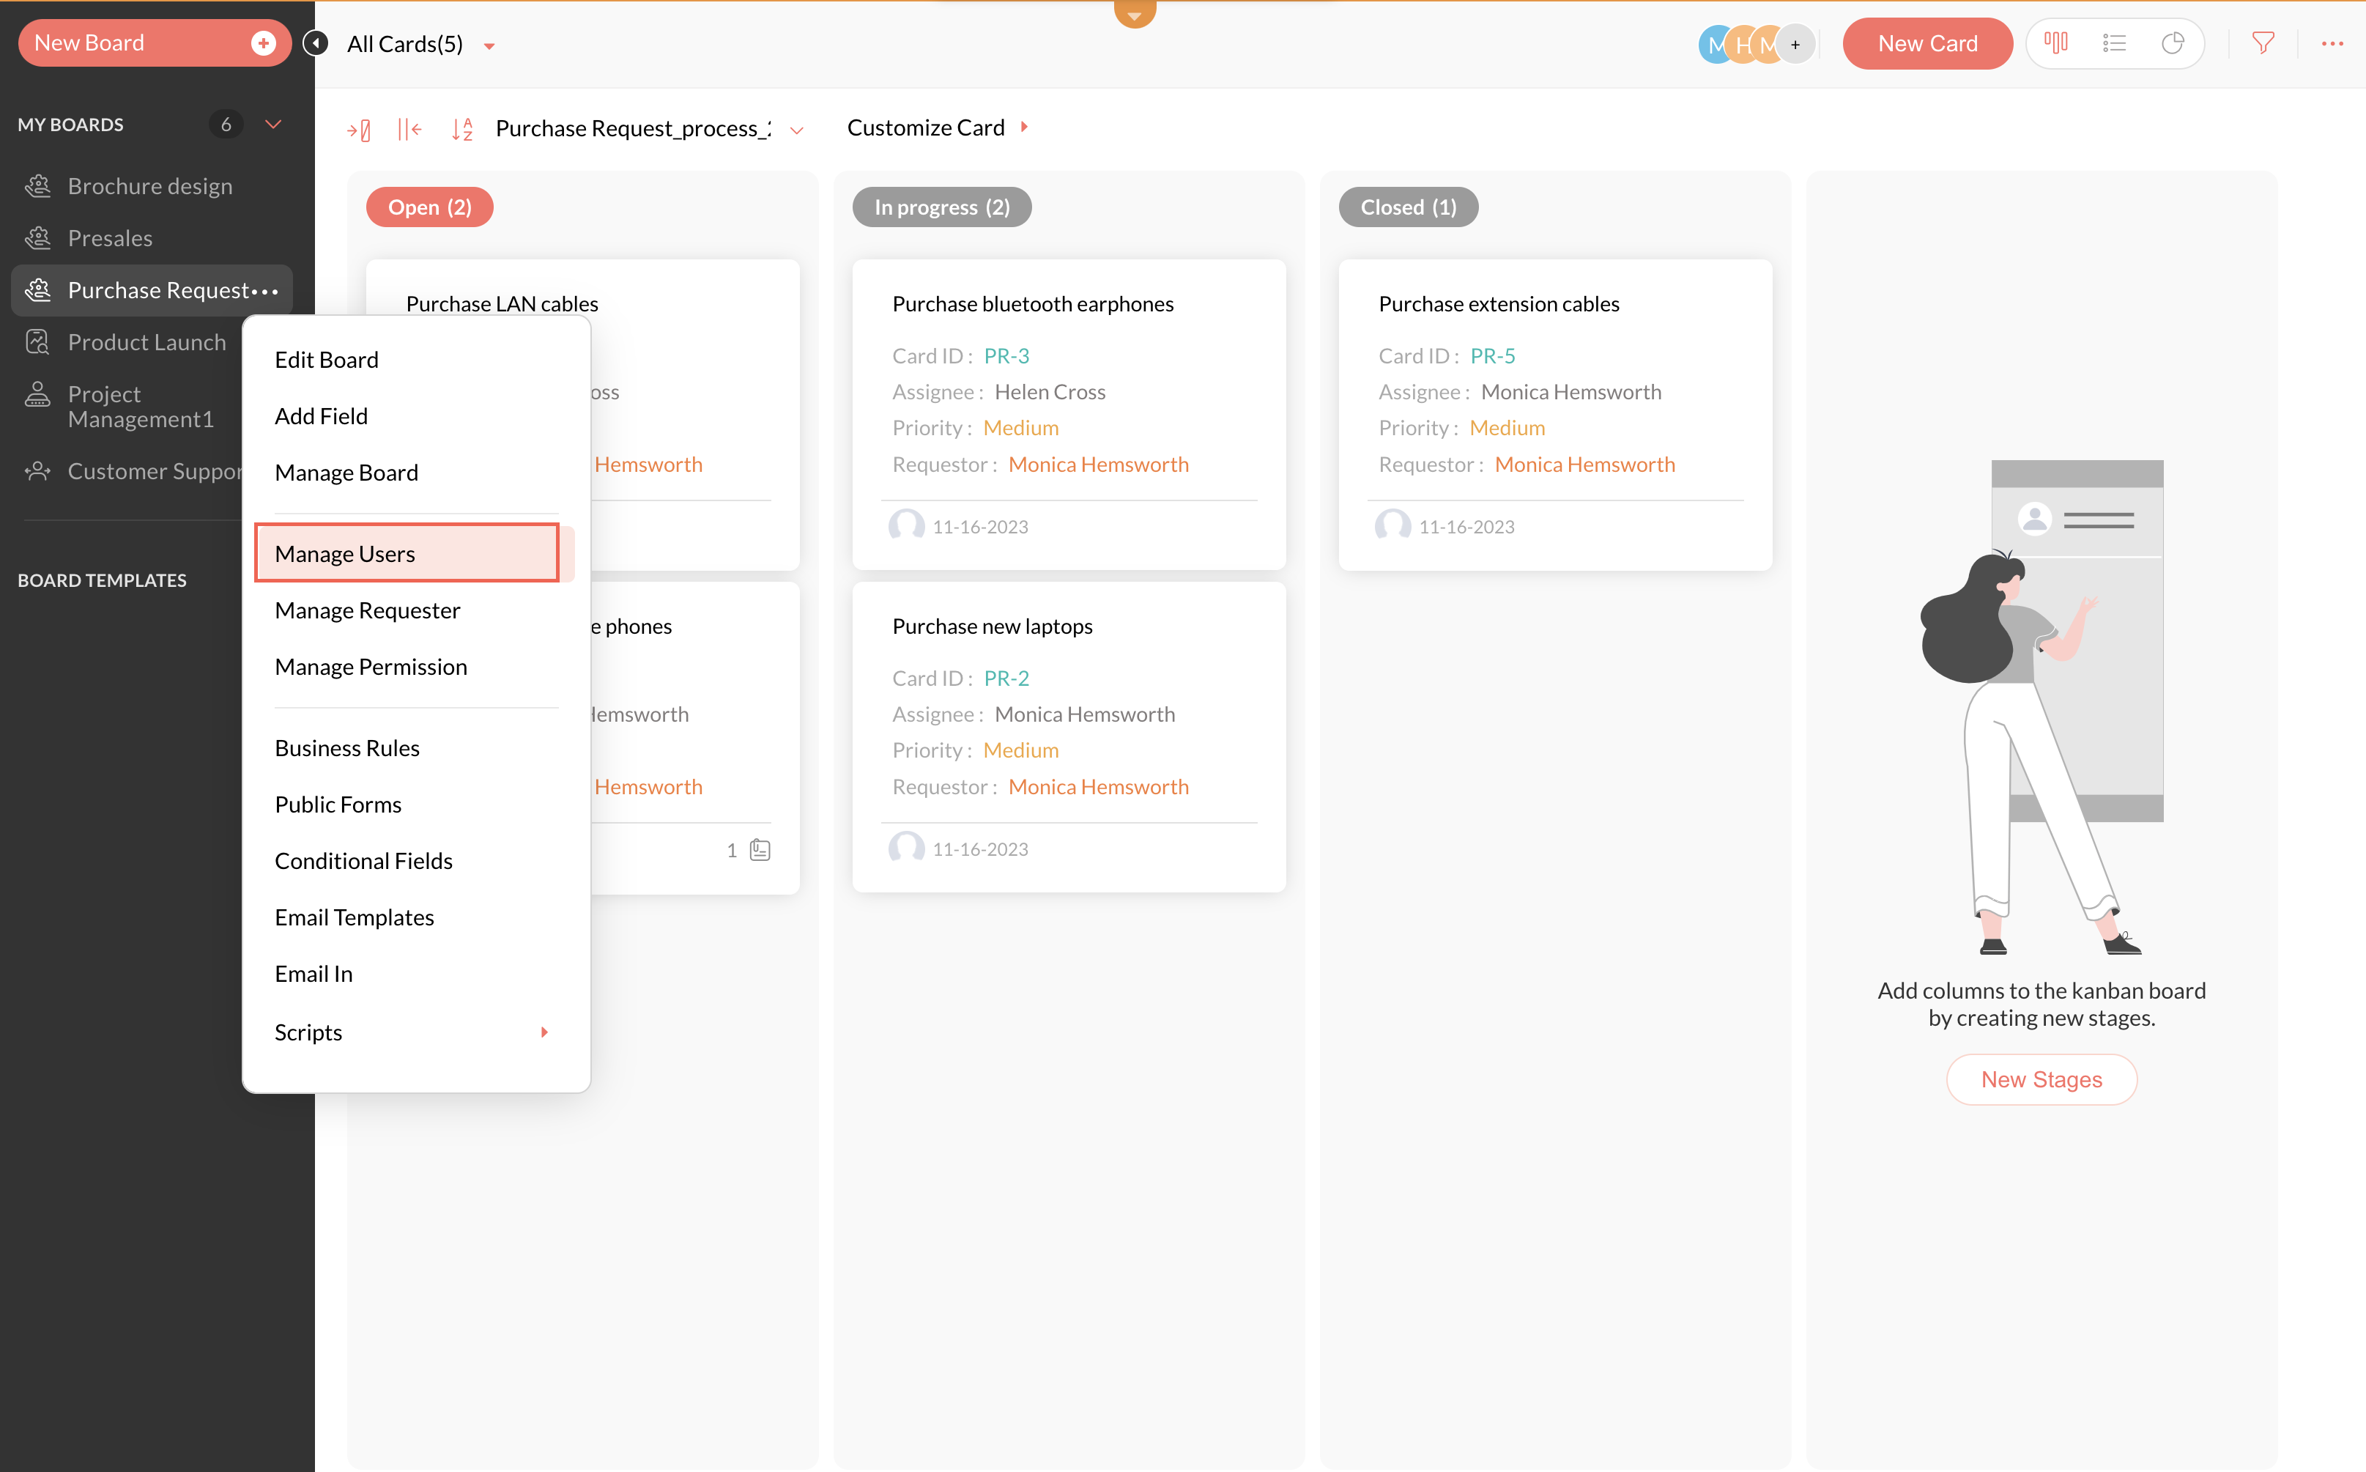Open the Purchase Request_process dropdown

[x=797, y=130]
